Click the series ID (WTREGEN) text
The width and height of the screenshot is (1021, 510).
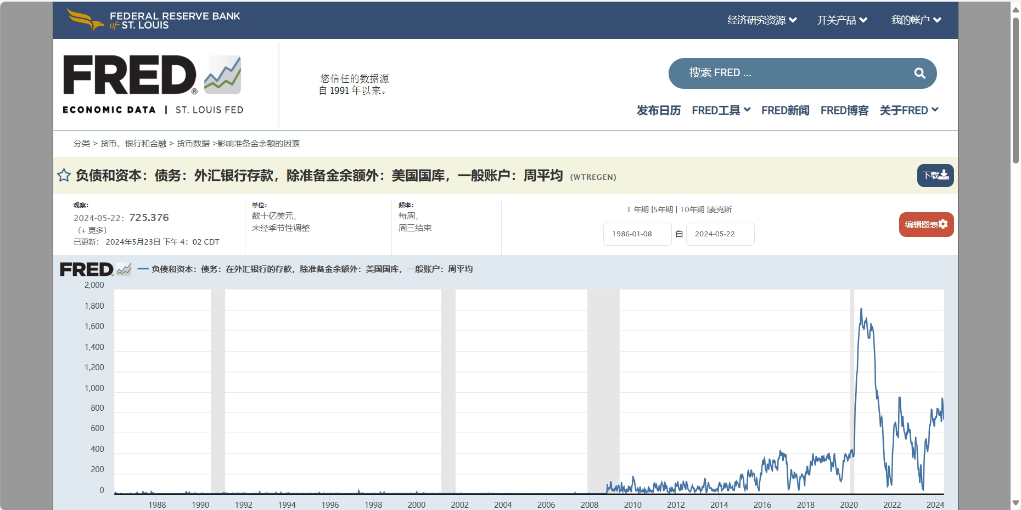pyautogui.click(x=593, y=177)
